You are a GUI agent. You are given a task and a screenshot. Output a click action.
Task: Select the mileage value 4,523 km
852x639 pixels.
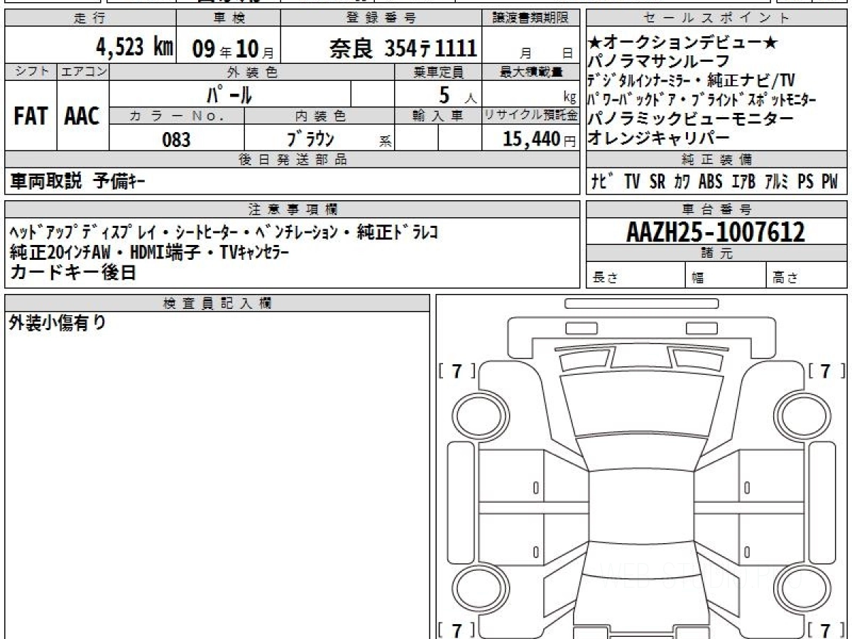click(135, 47)
